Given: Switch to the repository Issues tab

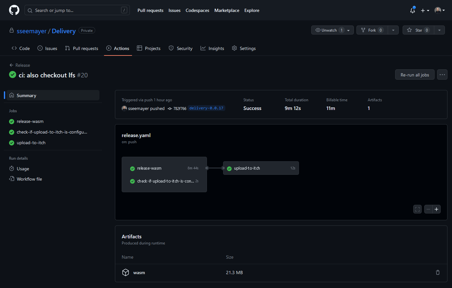Looking at the screenshot, I should coord(47,48).
